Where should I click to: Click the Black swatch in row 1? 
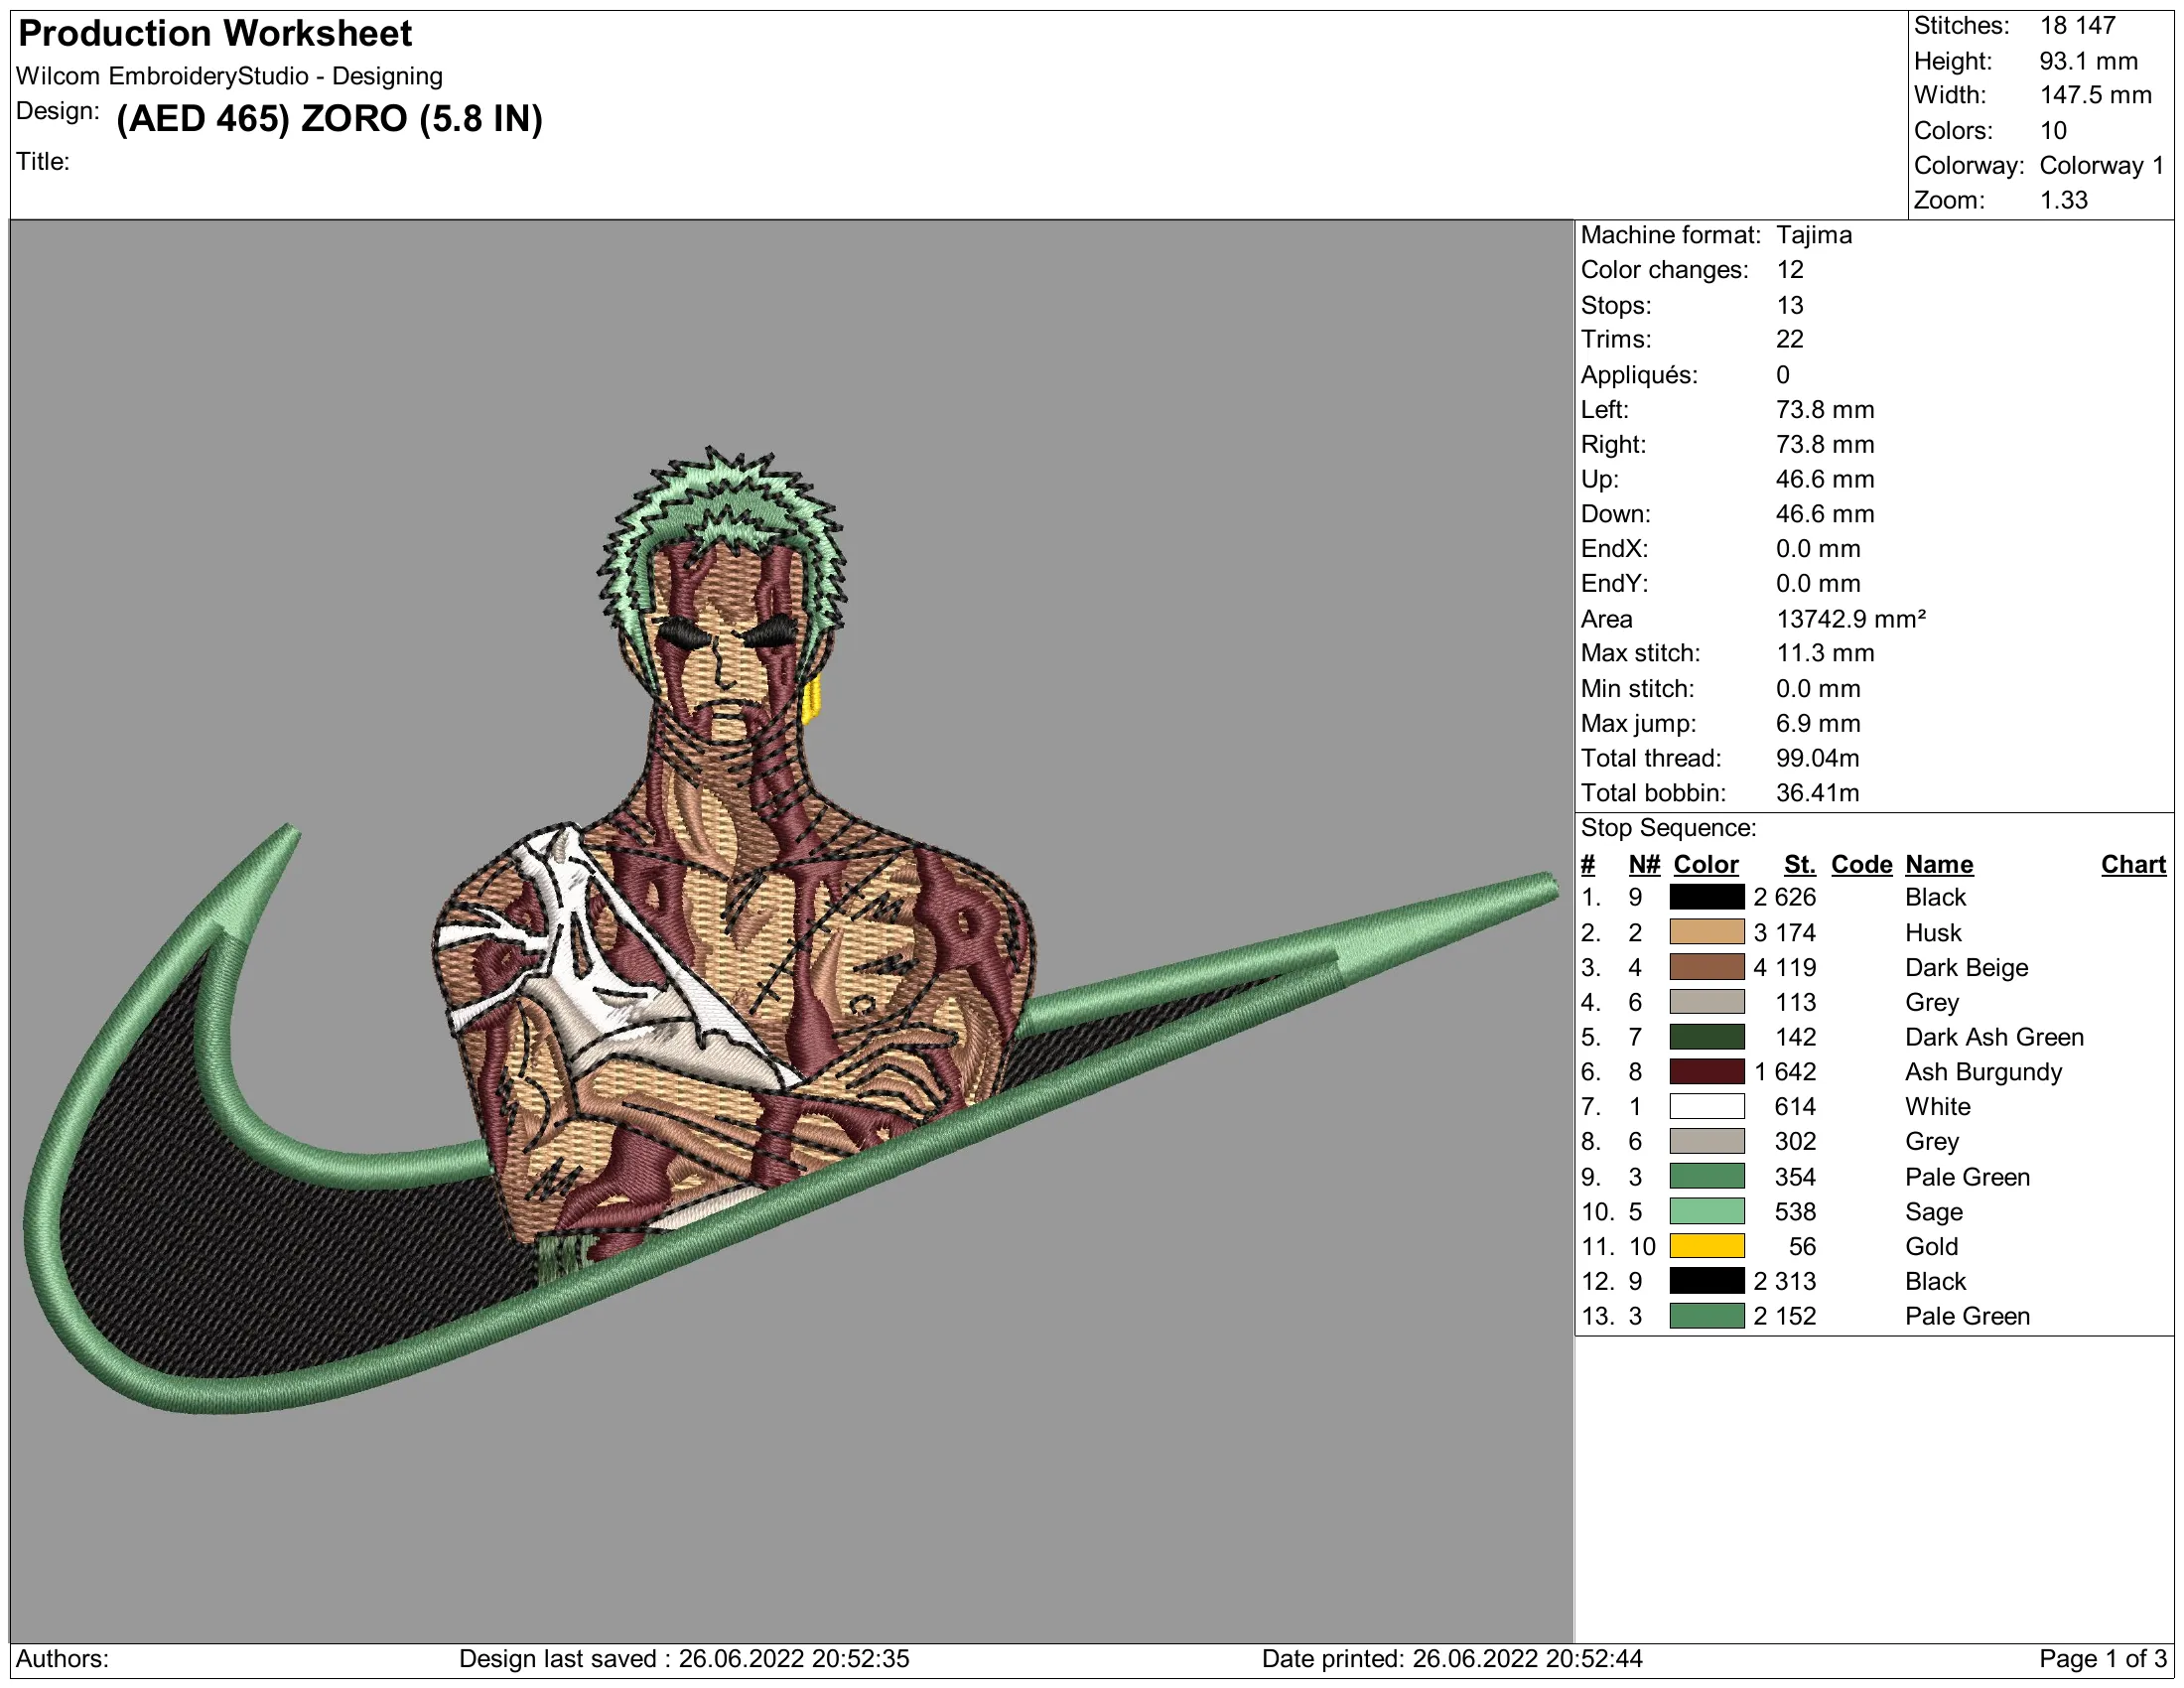tap(1707, 897)
